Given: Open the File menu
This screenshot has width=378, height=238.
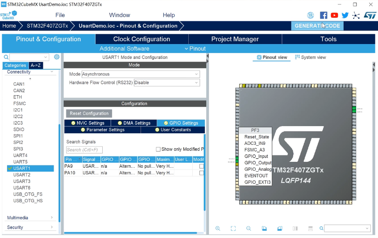Looking at the screenshot, I should (60, 15).
